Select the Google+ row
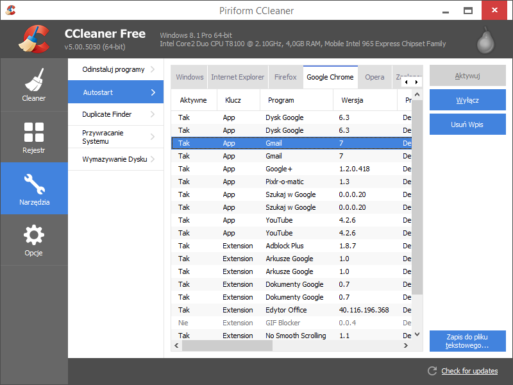 (291, 169)
